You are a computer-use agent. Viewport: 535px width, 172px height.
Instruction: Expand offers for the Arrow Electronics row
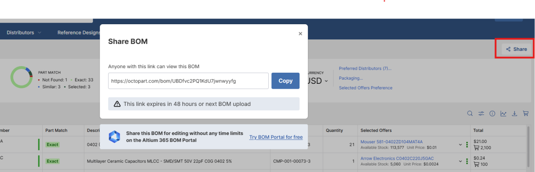[461, 161]
